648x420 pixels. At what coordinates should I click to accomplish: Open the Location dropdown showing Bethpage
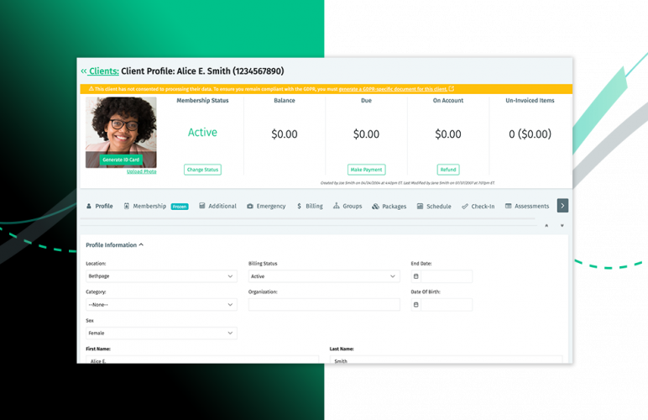coord(161,276)
